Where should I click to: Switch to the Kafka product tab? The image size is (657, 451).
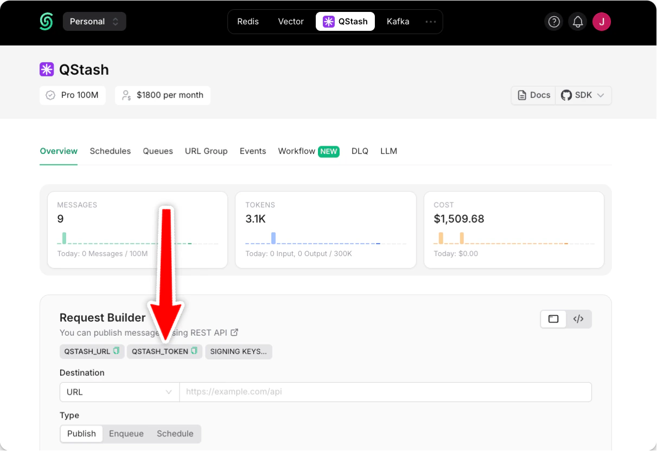click(398, 22)
